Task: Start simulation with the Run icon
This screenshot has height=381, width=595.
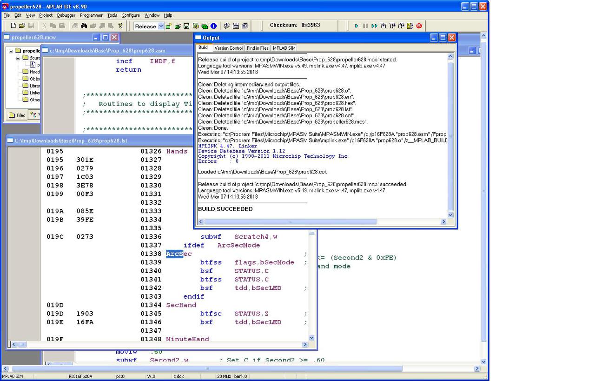Action: [x=357, y=26]
